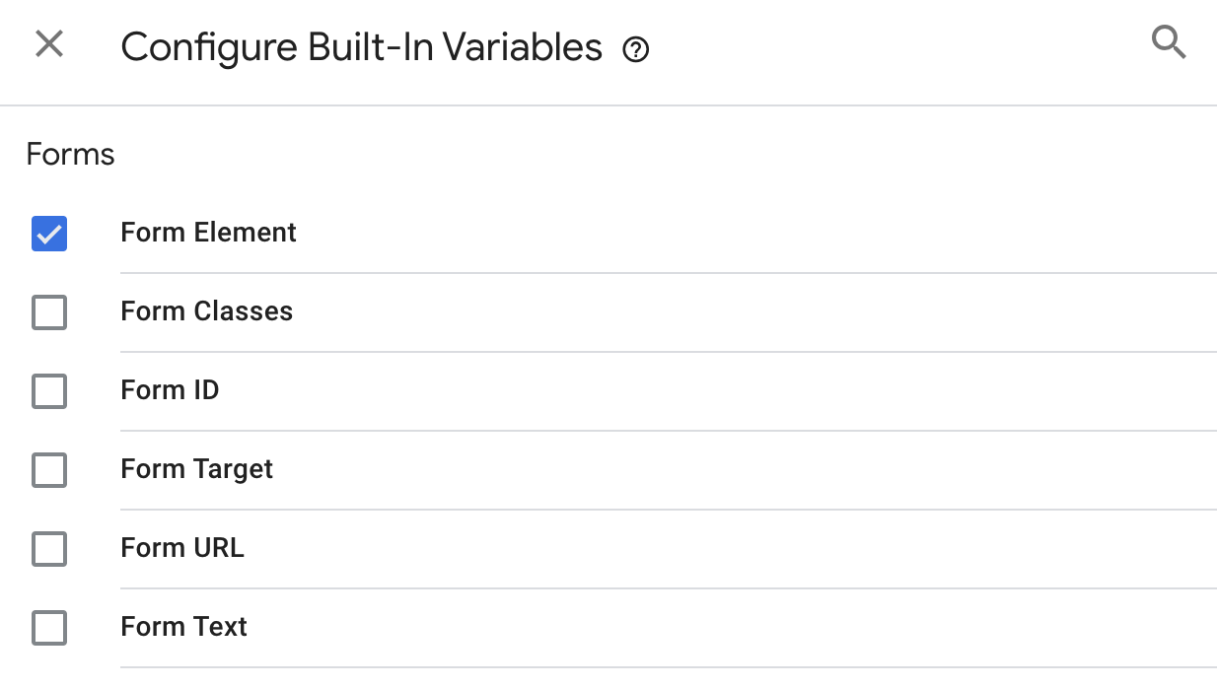Select the Form Text label text
The image size is (1217, 688).
tap(184, 627)
